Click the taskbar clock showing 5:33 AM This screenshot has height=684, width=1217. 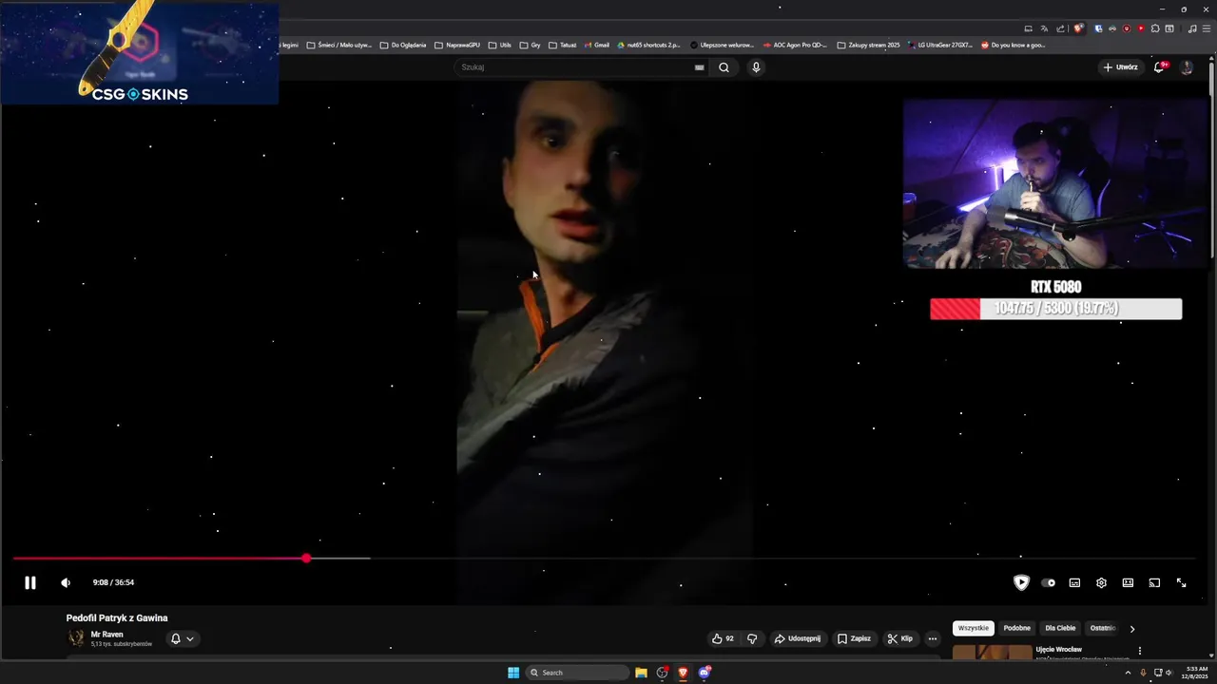[x=1197, y=673]
